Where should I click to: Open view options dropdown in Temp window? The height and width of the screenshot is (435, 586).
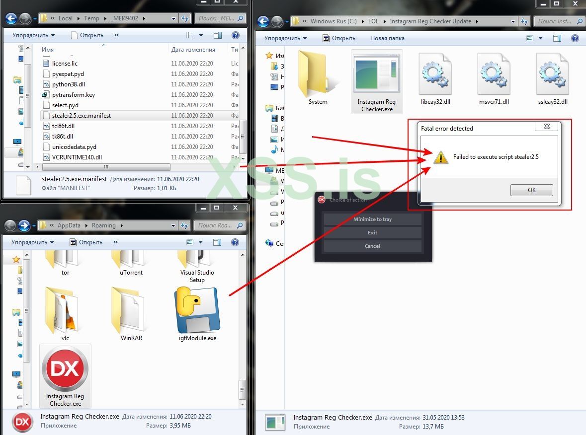point(201,35)
